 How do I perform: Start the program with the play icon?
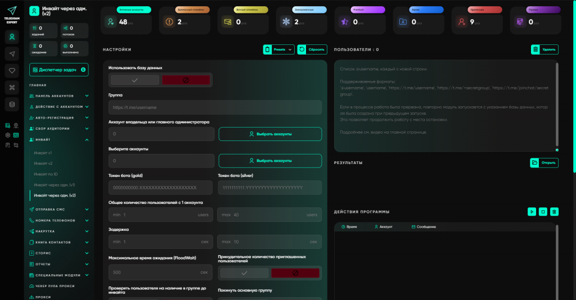(532, 212)
